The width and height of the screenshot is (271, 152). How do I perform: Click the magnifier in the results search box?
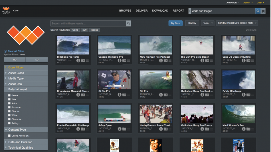pyautogui.click(x=129, y=24)
